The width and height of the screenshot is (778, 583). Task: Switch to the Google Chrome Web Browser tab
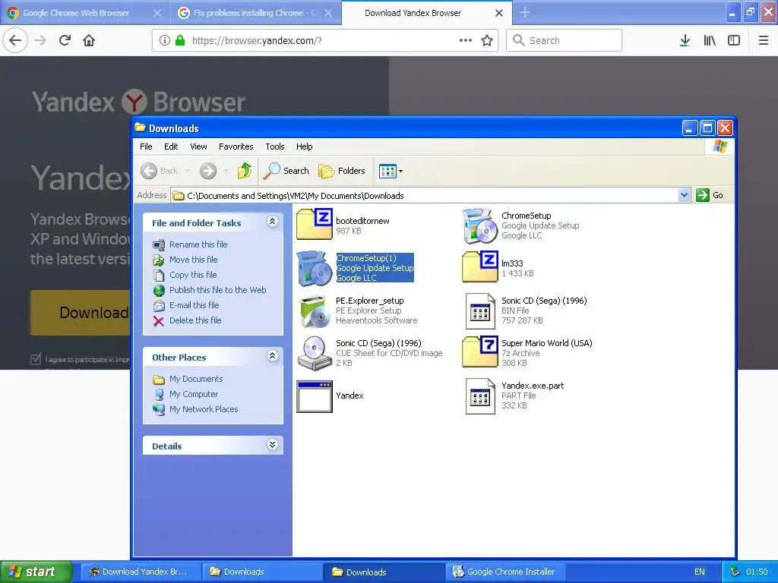click(85, 13)
